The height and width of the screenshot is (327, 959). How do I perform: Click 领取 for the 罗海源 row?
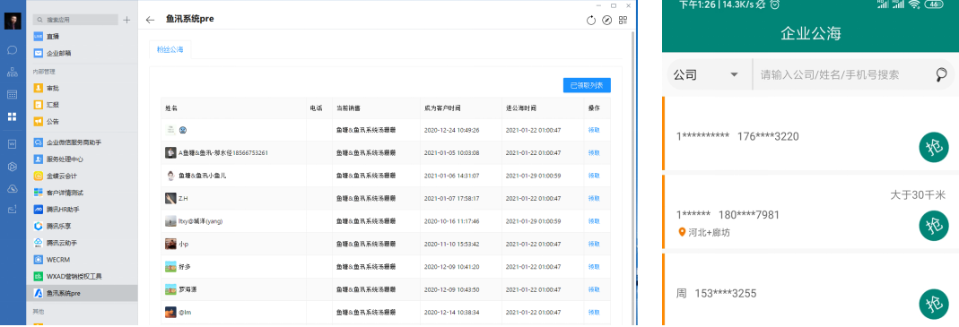tap(593, 289)
